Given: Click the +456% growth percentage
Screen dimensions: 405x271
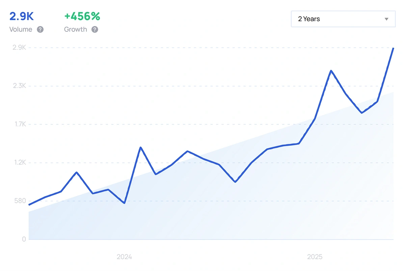Looking at the screenshot, I should [82, 16].
